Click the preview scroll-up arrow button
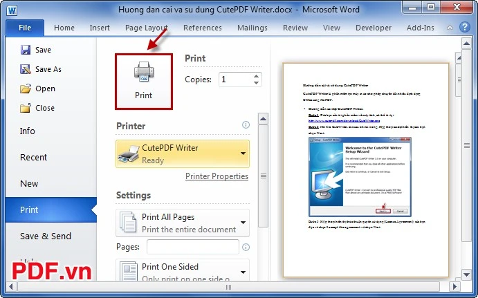The height and width of the screenshot is (298, 478). pos(459,58)
